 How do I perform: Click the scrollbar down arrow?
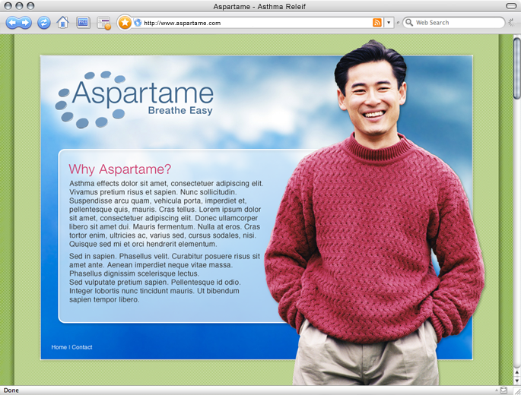516,381
